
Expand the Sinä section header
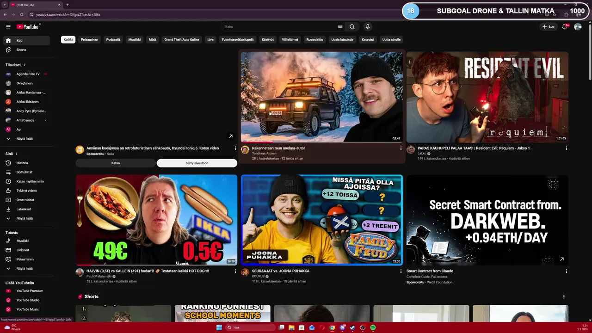pyautogui.click(x=12, y=154)
